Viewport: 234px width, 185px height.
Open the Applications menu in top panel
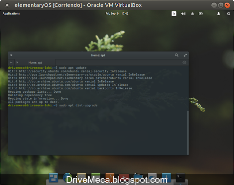click(x=11, y=14)
